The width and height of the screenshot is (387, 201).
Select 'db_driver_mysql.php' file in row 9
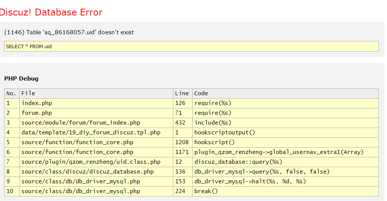96,181
